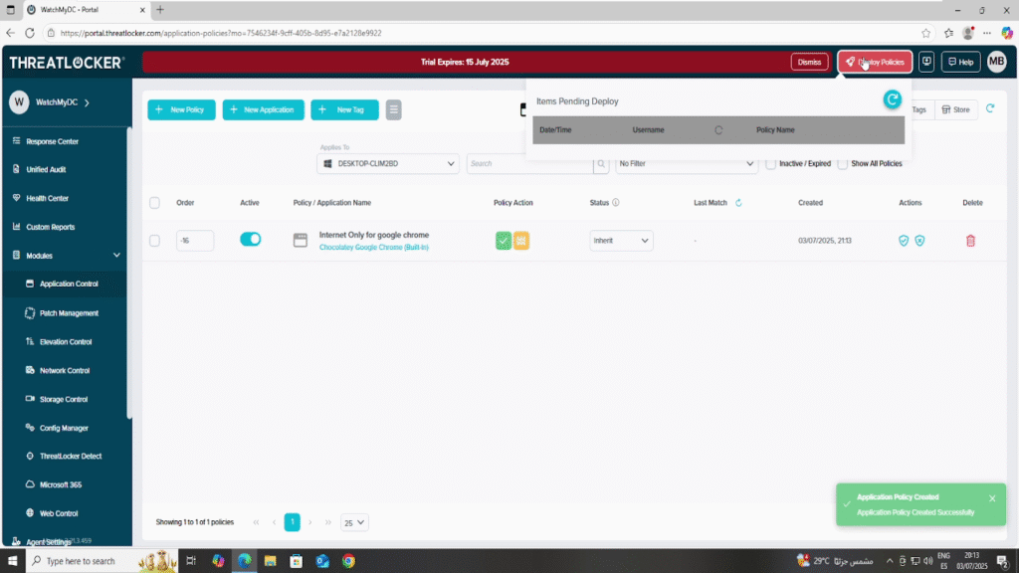Screen dimensions: 1019x573
Task: Click the shield X action icon
Action: click(919, 241)
